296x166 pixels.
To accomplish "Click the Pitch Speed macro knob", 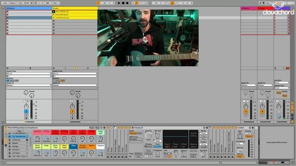I will pos(37,153).
